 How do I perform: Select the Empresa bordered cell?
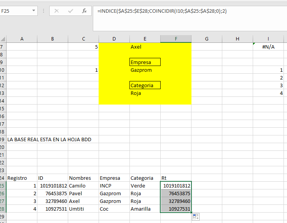[145, 62]
